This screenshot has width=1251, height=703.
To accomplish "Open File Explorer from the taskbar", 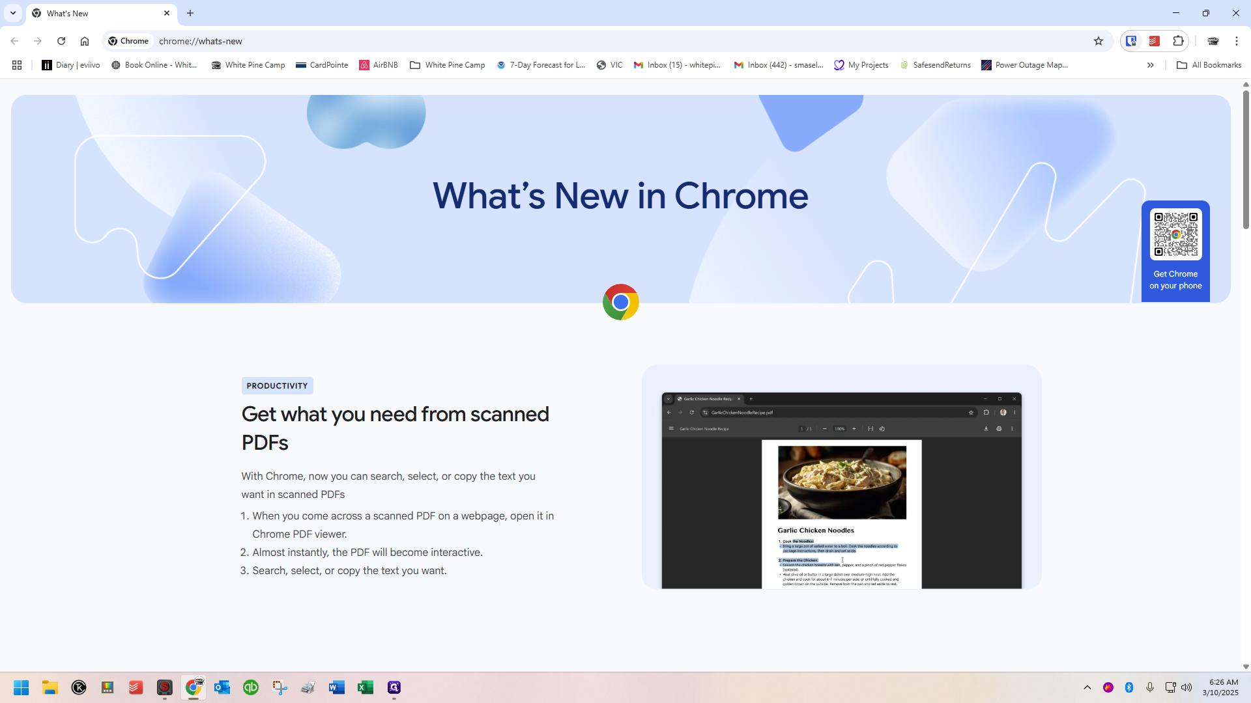I will (50, 687).
